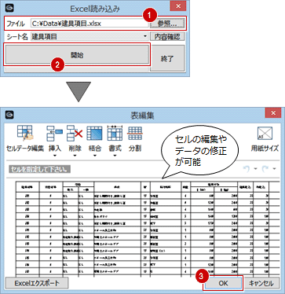Confirm table edit with OK
Viewport: 285px width, 294px height.
pyautogui.click(x=223, y=283)
